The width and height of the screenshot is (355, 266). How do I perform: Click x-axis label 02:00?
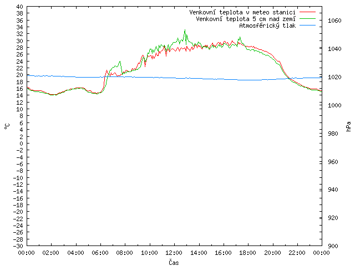pyautogui.click(x=51, y=253)
